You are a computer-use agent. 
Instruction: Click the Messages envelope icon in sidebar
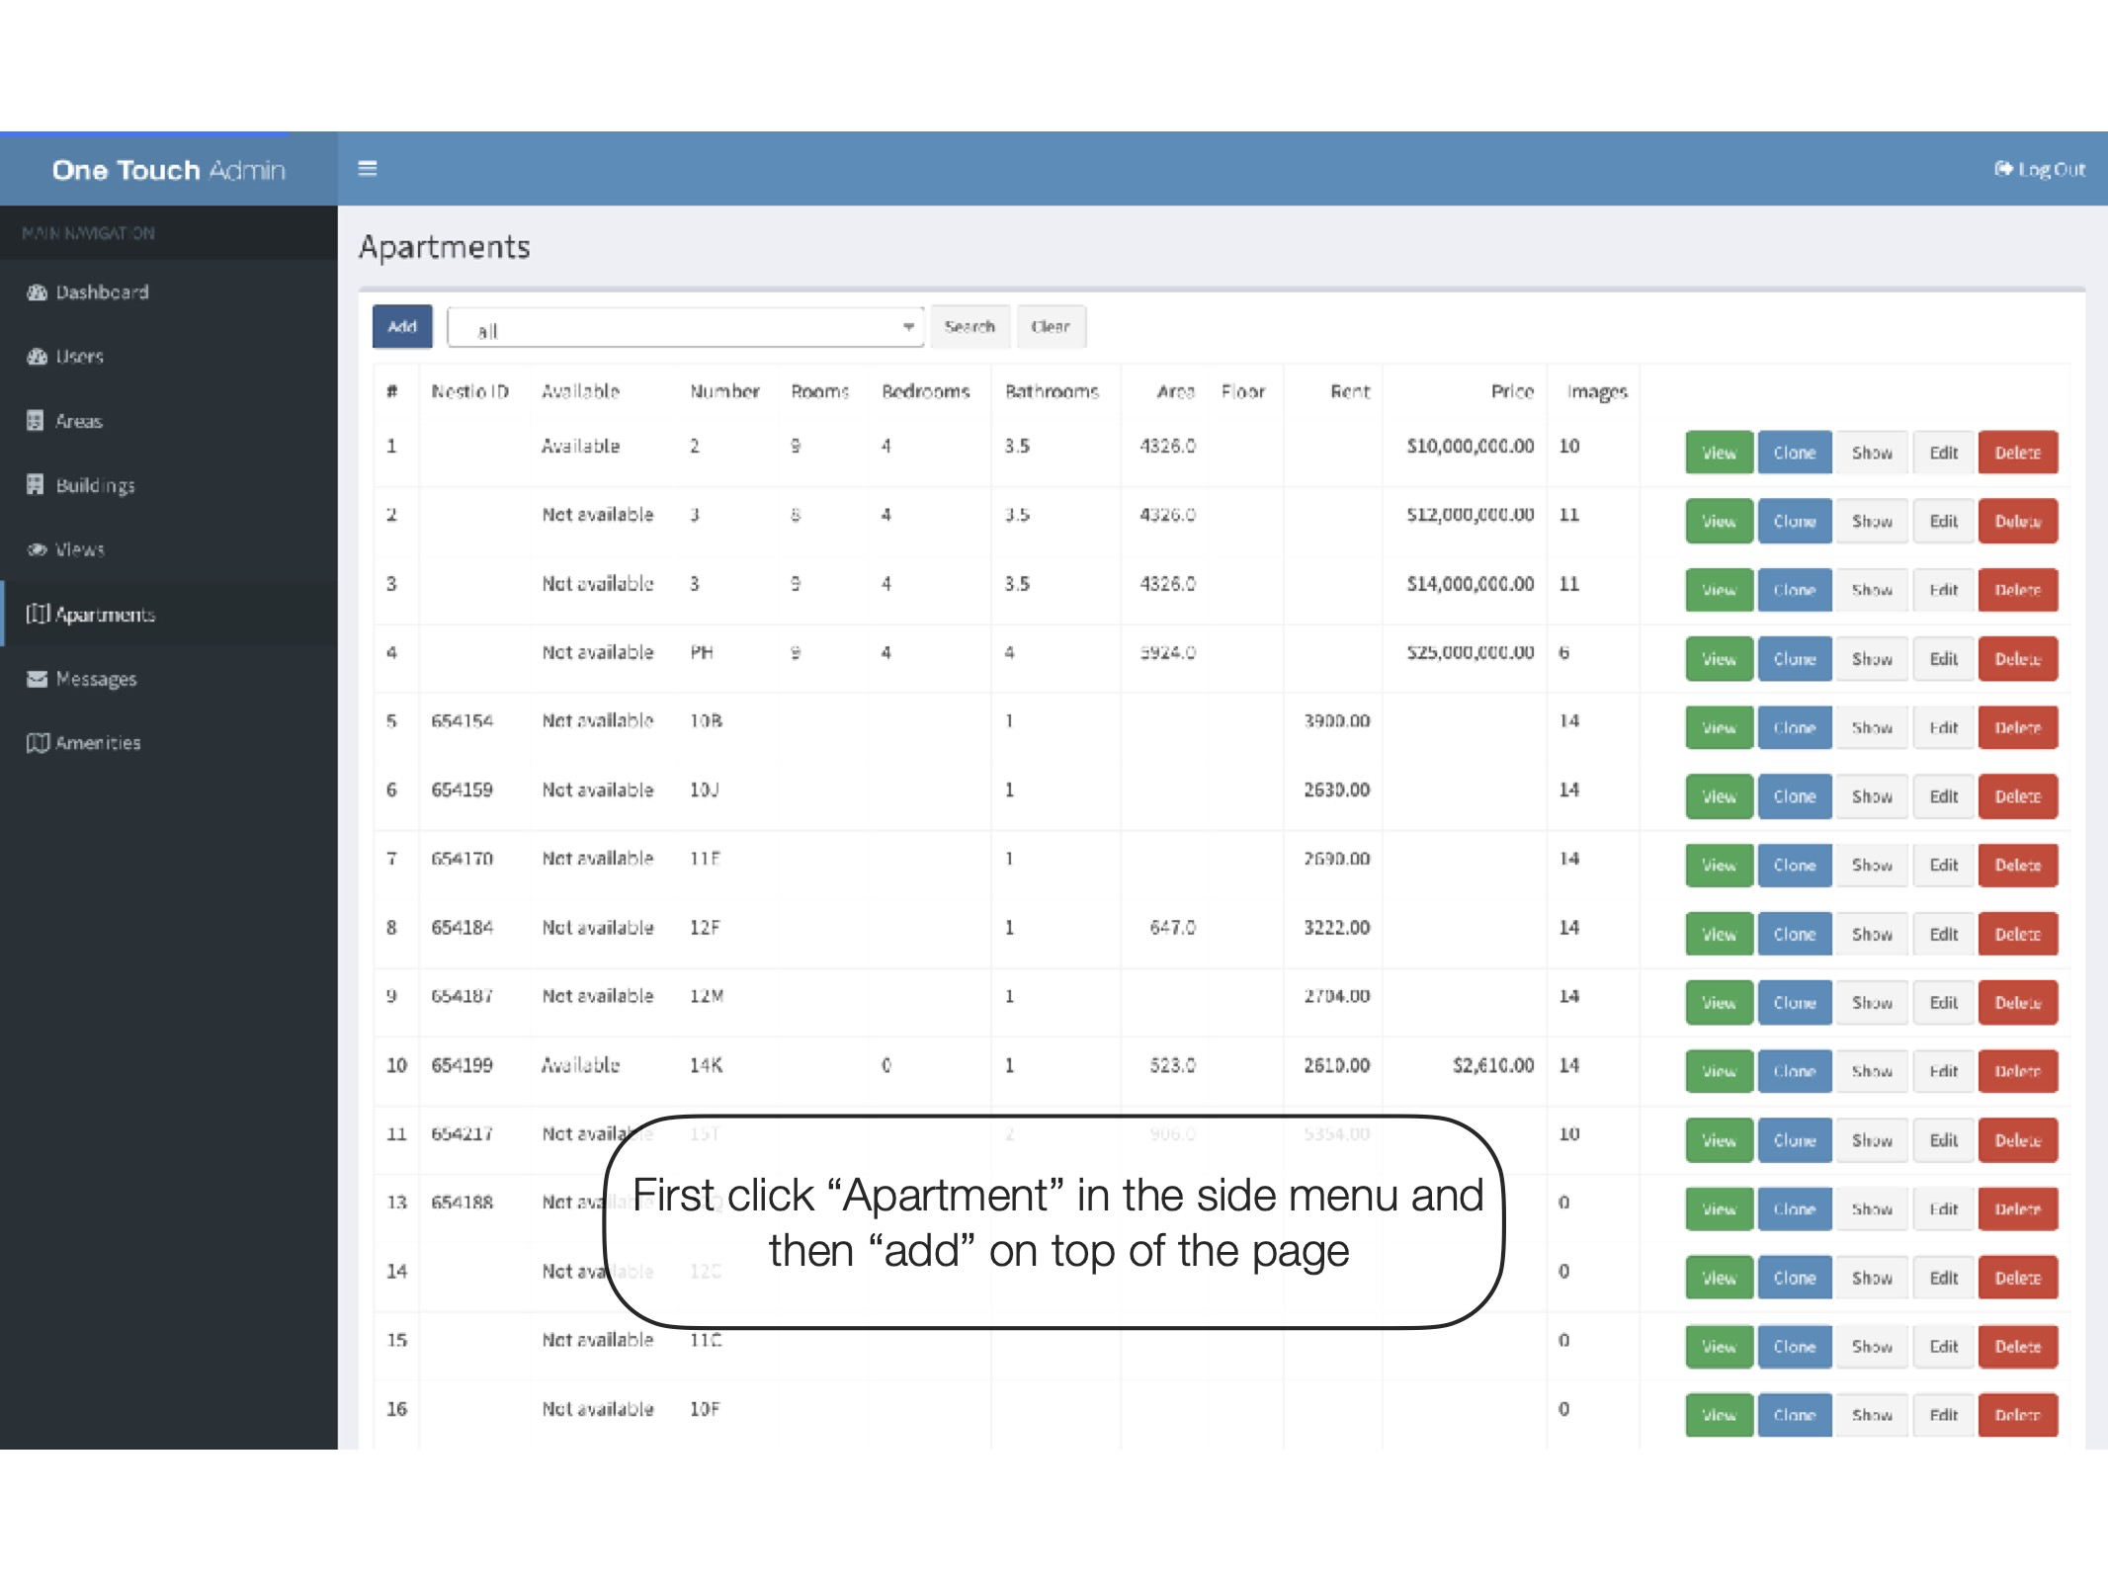click(37, 679)
